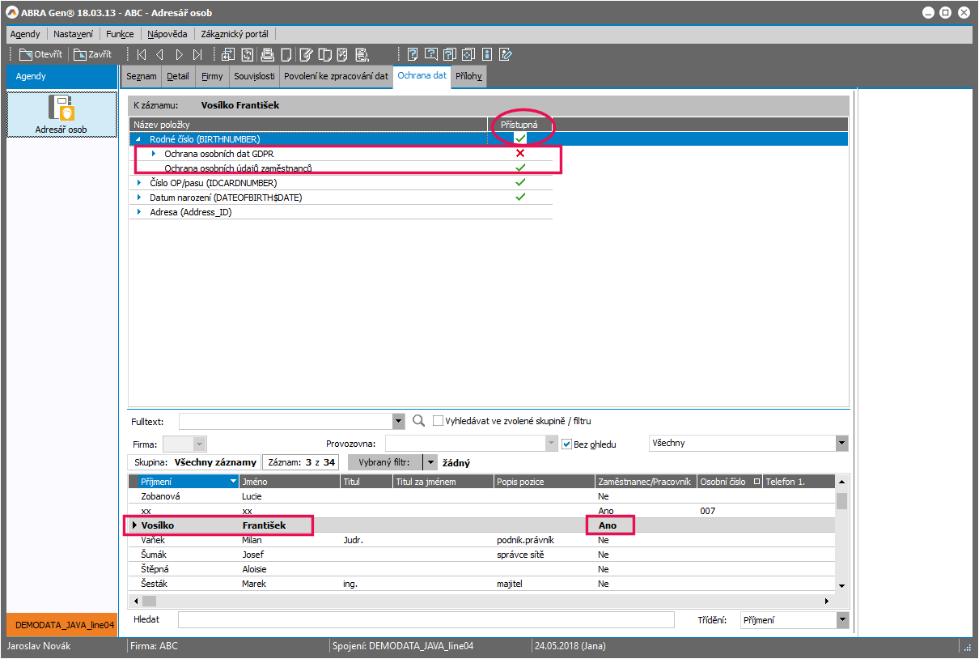Go to the first record arrow
This screenshot has height=659, width=979.
[x=142, y=55]
